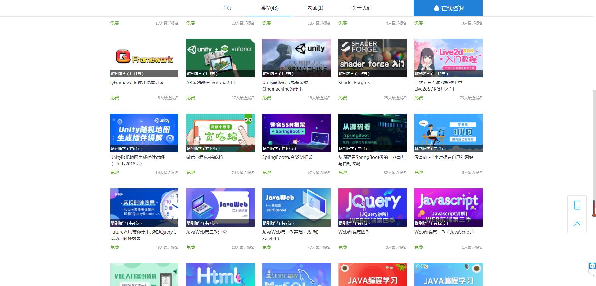Click the QFramework 使用指南 thumbnail
This screenshot has width=596, height=286.
coord(144,58)
